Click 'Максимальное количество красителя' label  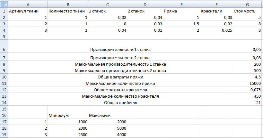[x=120, y=96]
